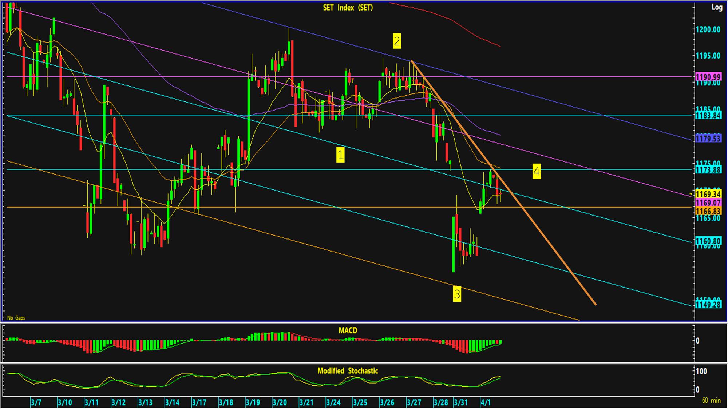Select the 1183.84 cyan price label
This screenshot has height=409, width=728.
(708, 116)
